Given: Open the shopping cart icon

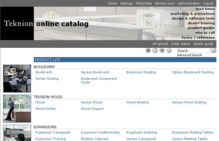Looking at the screenshot, I should 169,50.
